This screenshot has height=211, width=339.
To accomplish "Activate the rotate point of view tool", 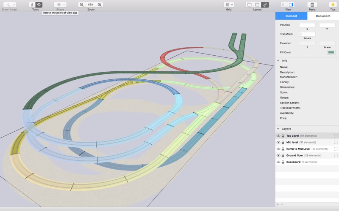I will pyautogui.click(x=39, y=5).
